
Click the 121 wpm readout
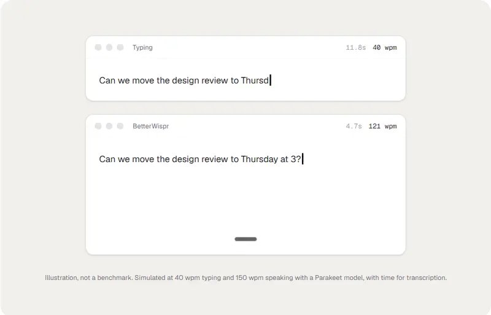coord(382,126)
